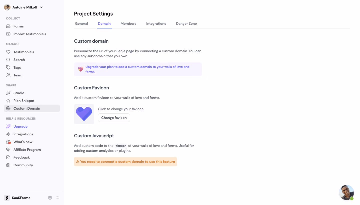Click the Team people icon

point(8,75)
